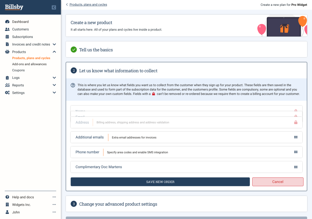Click the SAVE NEW ORDER button

160,182
